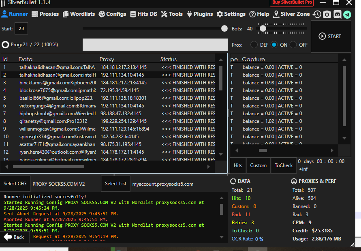Open the Telegram paper plane icon
Screen dimensions: 361x251
click(x=347, y=14)
